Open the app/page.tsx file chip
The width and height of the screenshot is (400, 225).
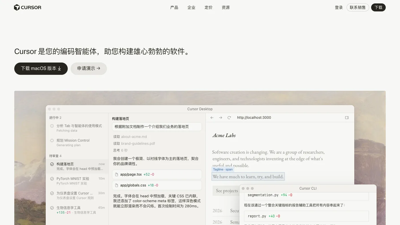157,174
